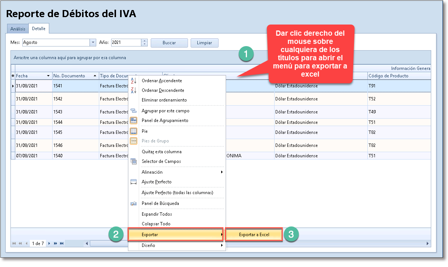Screen dimensions: 448x267
Task: Click the No. Documento column header
Action: pos(75,76)
